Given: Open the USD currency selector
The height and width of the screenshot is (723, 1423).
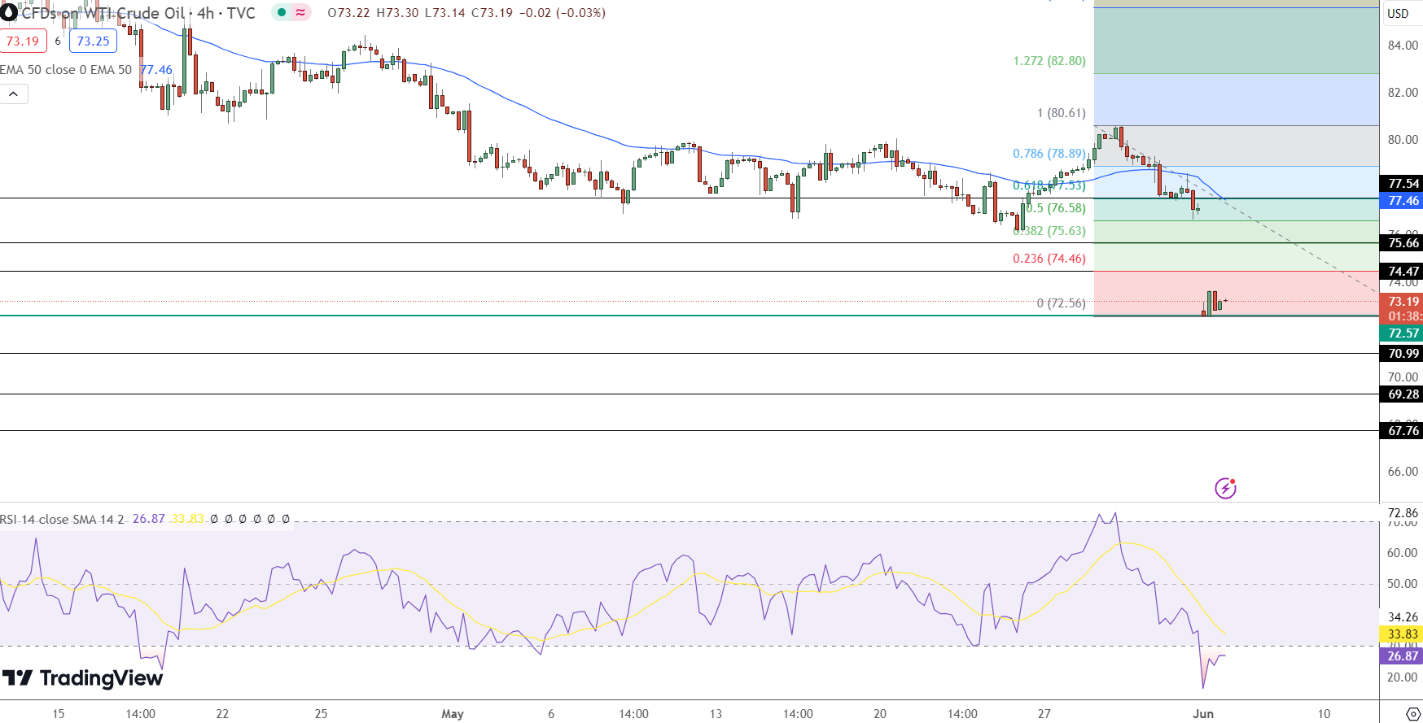Looking at the screenshot, I should (1398, 13).
